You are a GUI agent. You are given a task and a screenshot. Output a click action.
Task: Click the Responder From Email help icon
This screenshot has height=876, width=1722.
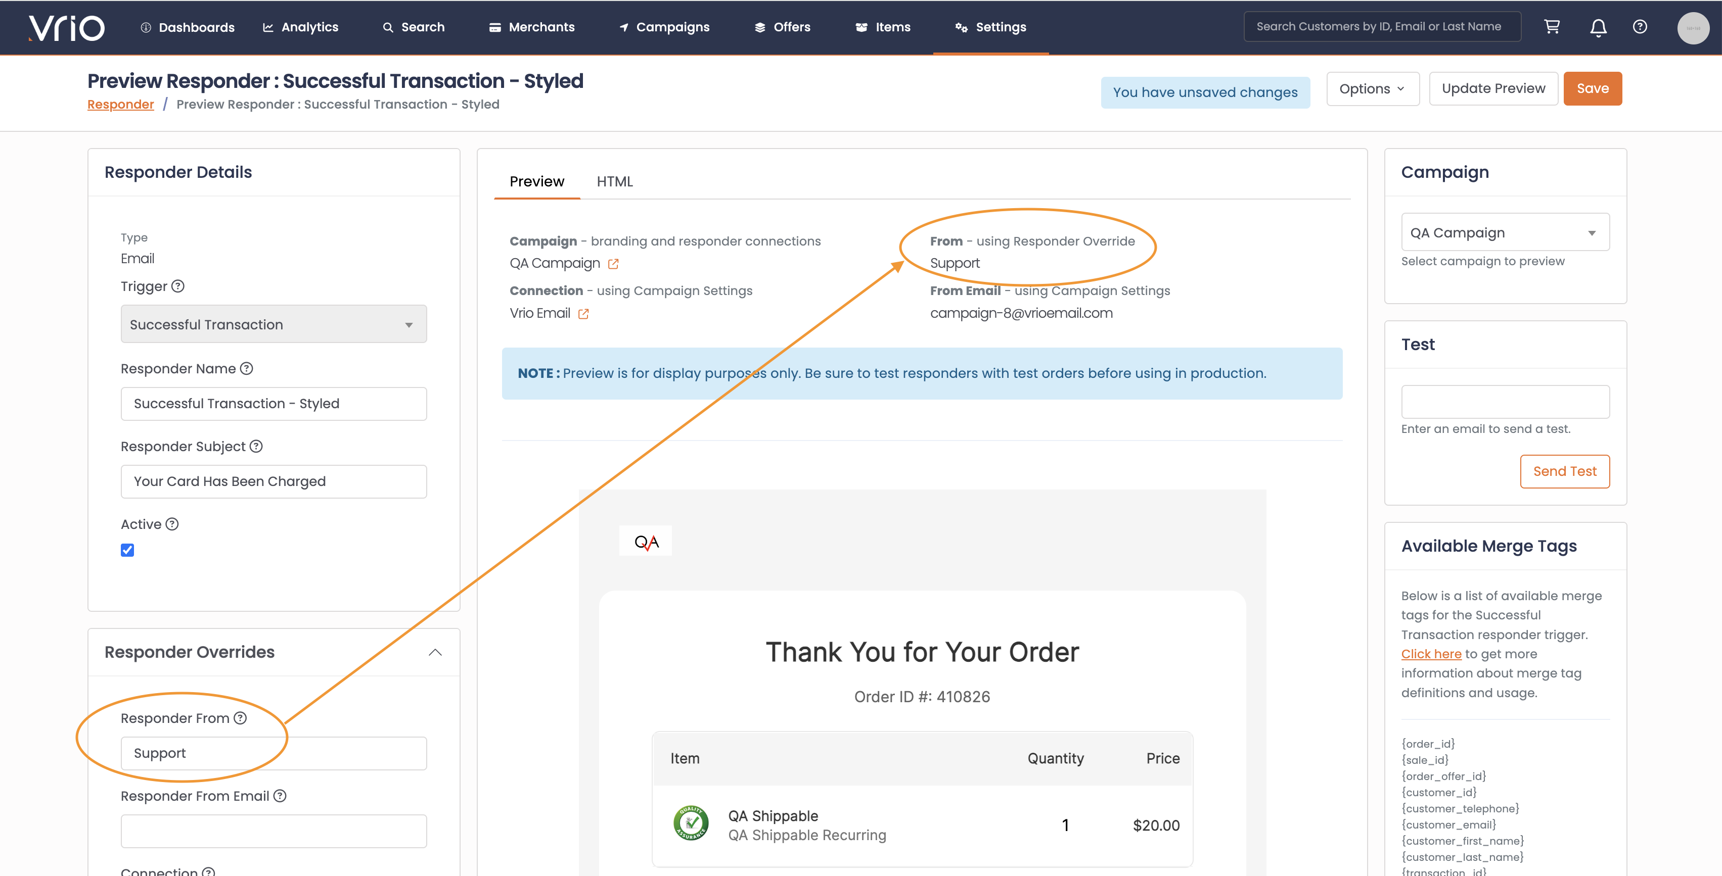pos(280,795)
